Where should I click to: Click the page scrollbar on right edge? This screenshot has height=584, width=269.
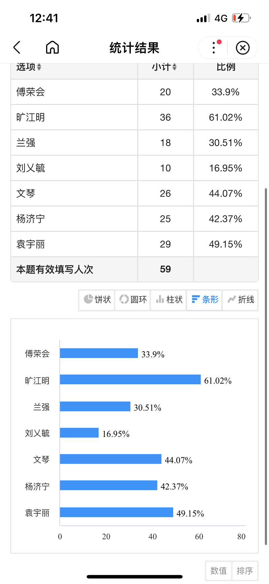(266, 337)
